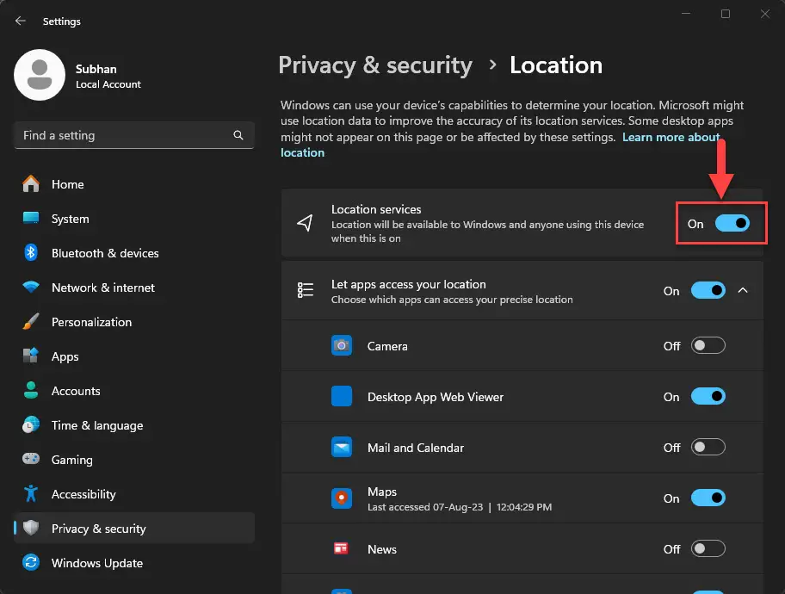Click the Location services arrow icon

[x=305, y=223]
